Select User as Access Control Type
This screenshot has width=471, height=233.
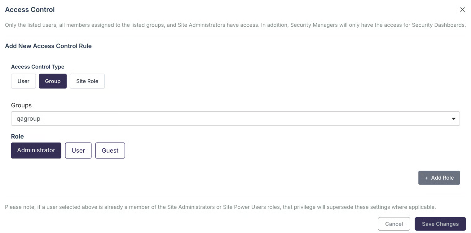pyautogui.click(x=24, y=81)
